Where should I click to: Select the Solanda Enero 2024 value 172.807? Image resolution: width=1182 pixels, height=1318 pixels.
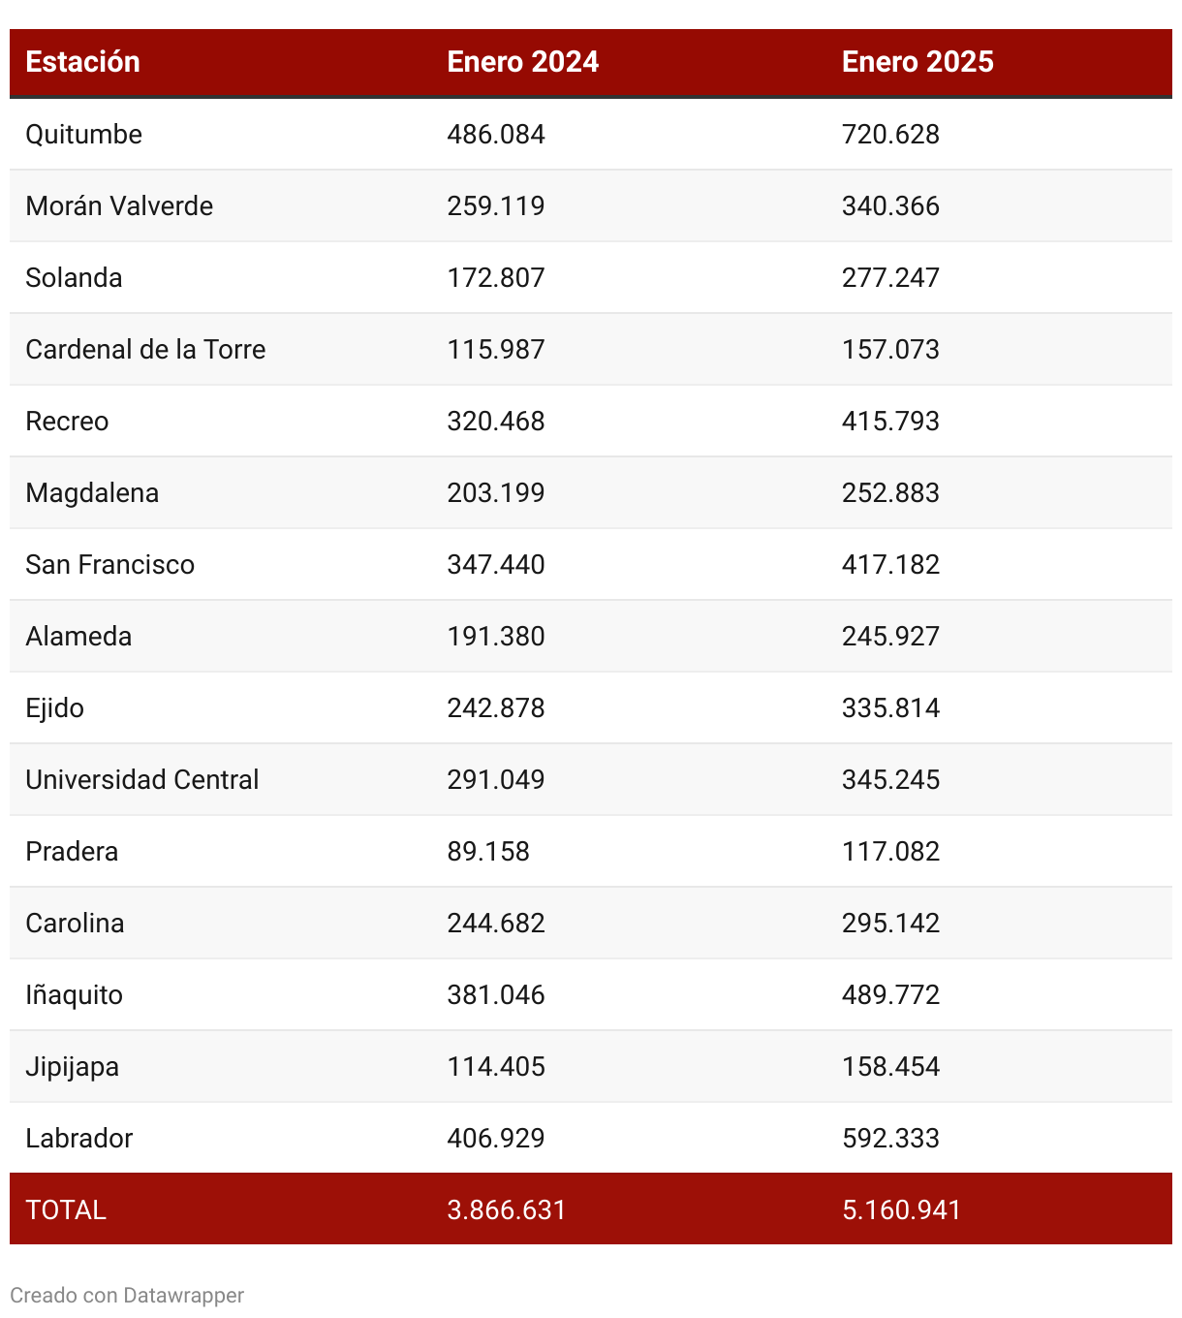click(496, 277)
